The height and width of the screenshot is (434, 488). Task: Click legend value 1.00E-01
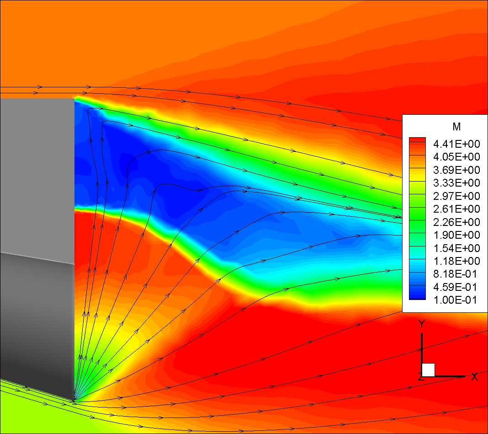[455, 300]
